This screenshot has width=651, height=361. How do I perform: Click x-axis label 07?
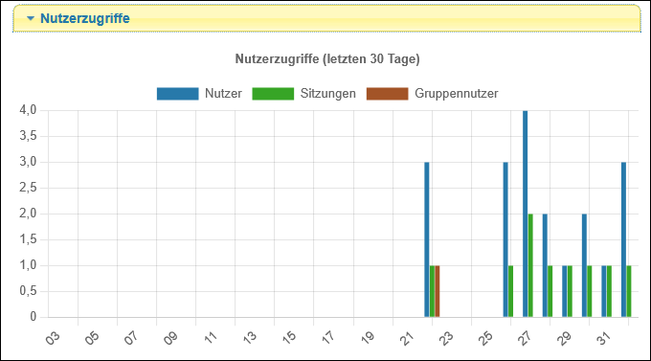[x=131, y=338]
